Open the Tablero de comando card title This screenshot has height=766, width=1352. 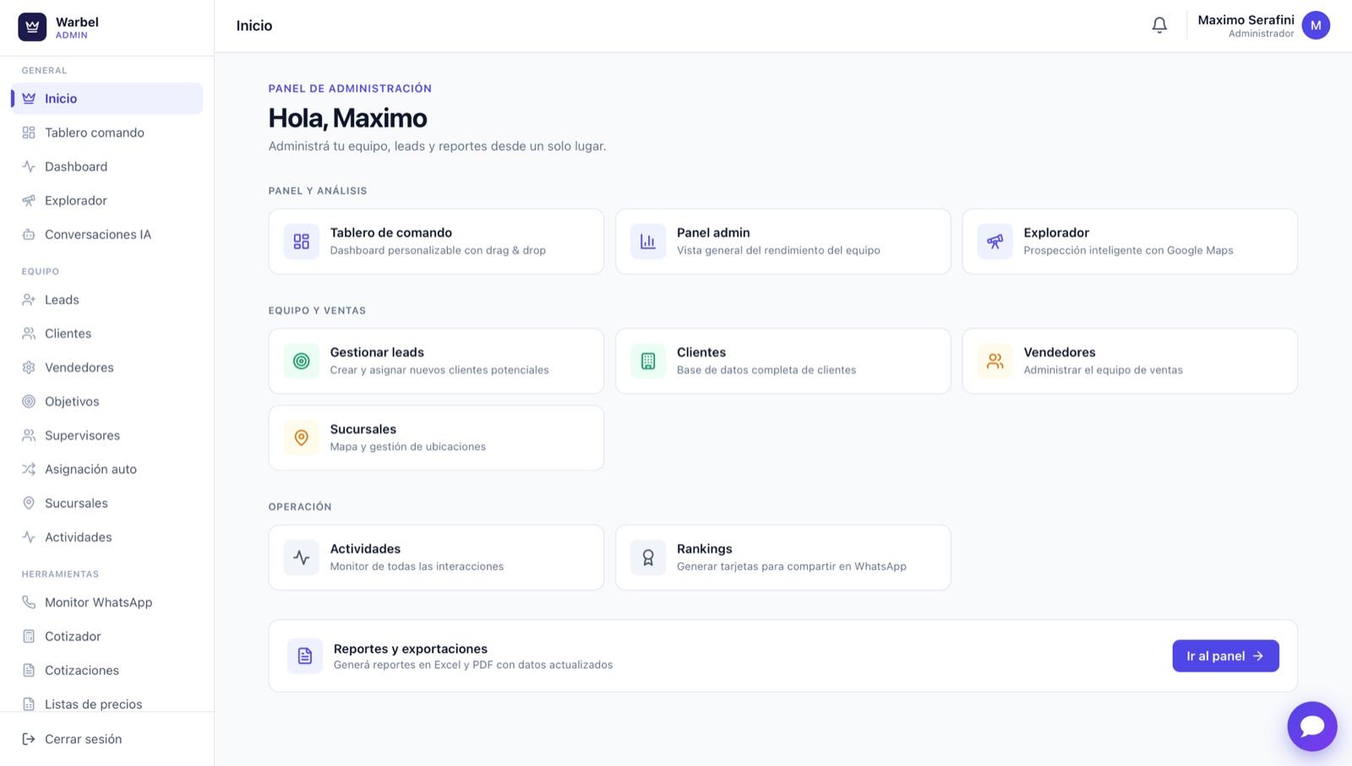(391, 232)
